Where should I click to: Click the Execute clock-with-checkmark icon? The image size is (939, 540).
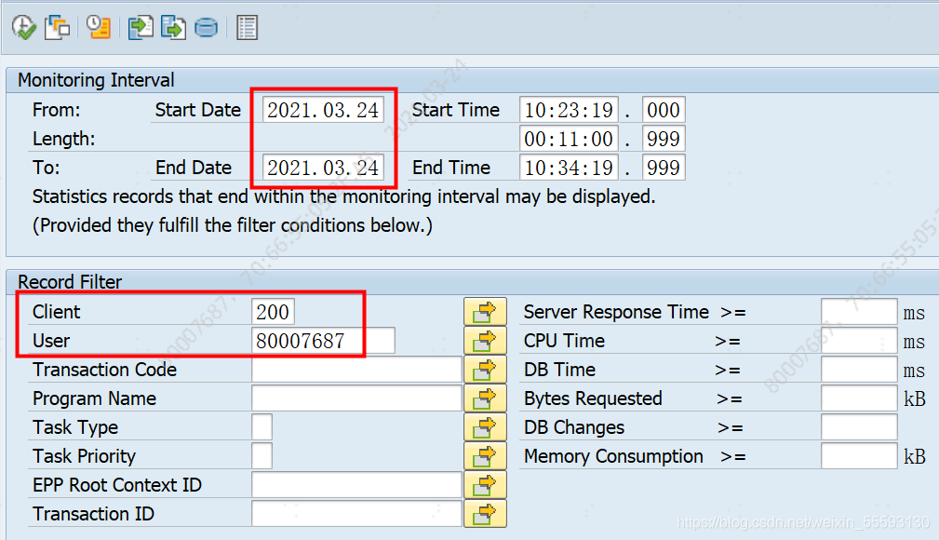(x=24, y=28)
